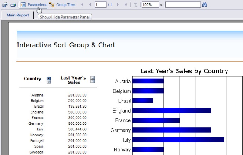
Task: Sort Country column descending arrow
Action: (x=49, y=82)
